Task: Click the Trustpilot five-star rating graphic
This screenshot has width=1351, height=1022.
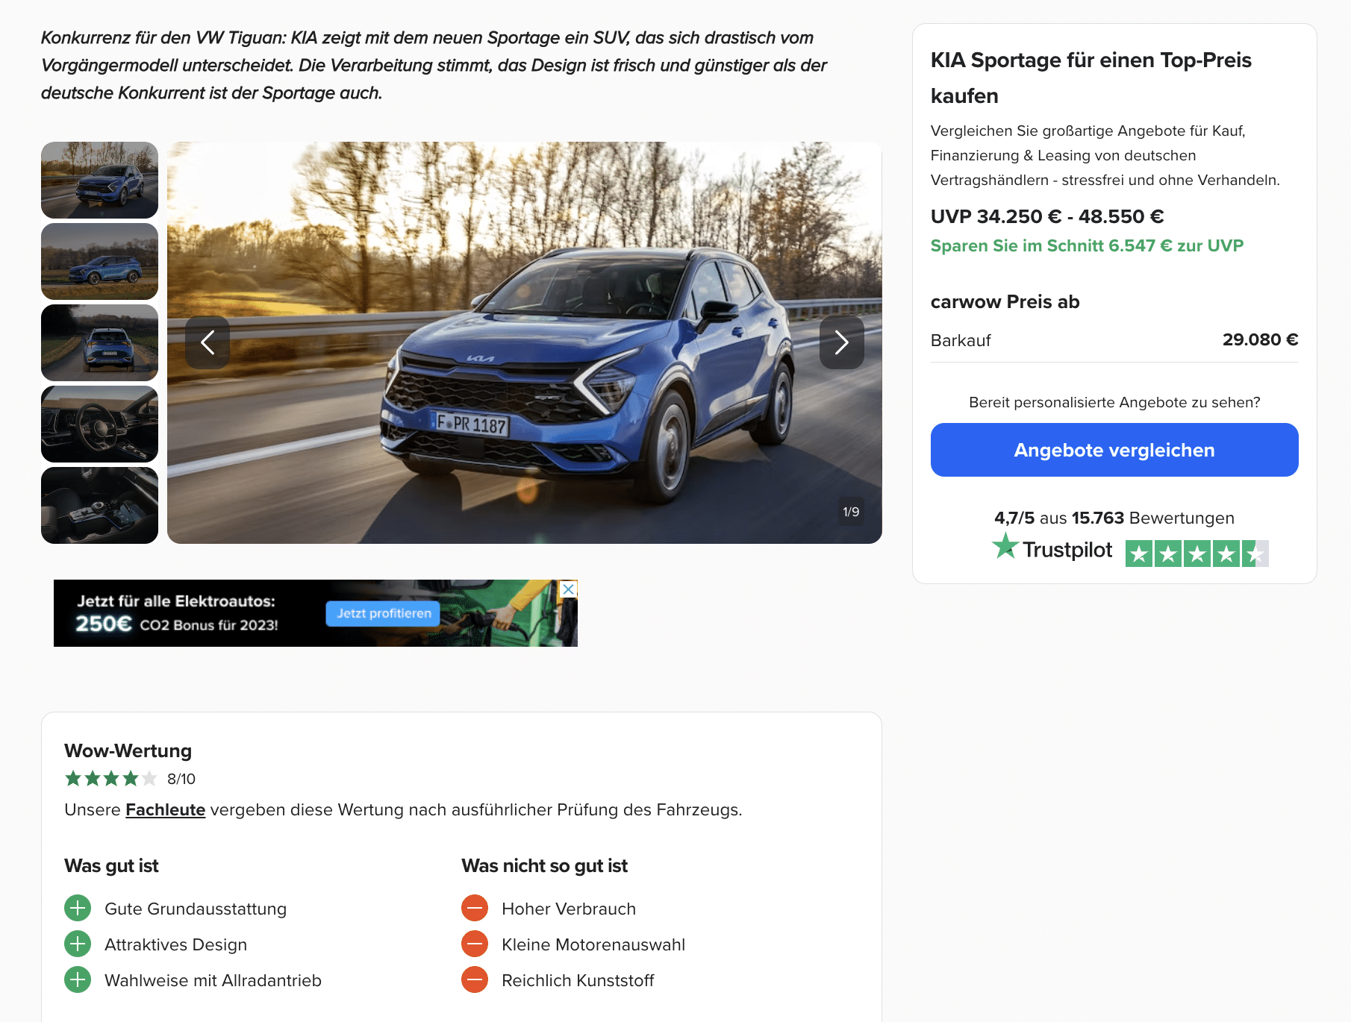Action: 1196,554
